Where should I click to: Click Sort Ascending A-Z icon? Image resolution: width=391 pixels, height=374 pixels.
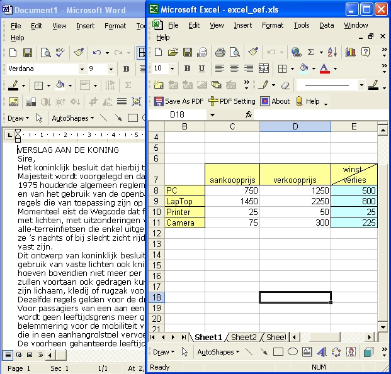click(x=332, y=52)
